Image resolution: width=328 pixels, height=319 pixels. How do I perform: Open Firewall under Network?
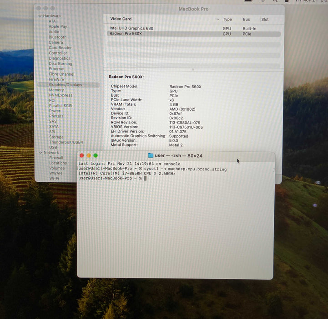[56, 158]
